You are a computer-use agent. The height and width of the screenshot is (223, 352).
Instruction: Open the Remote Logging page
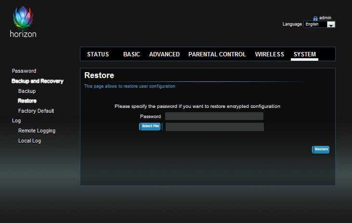[x=37, y=131]
